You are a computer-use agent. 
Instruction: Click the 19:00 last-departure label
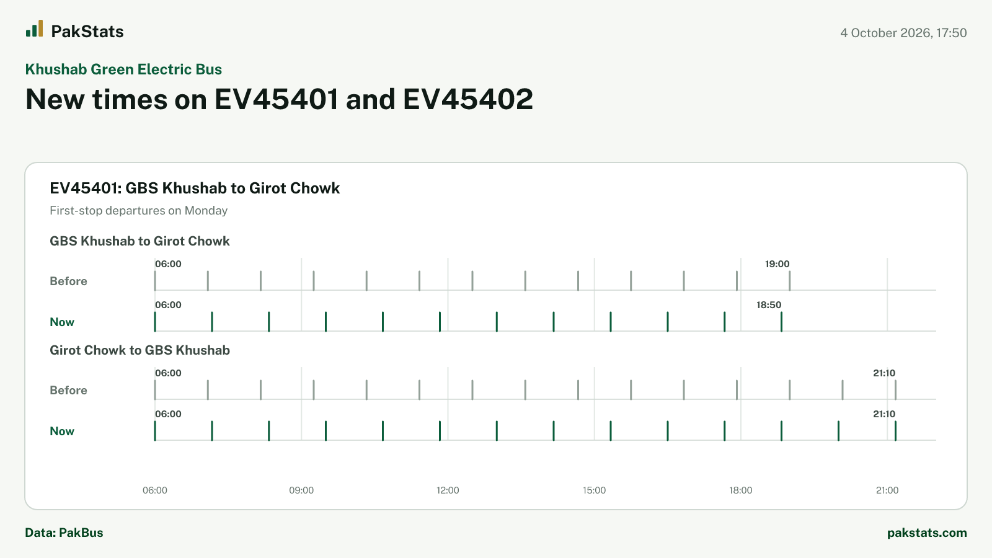[x=777, y=264]
